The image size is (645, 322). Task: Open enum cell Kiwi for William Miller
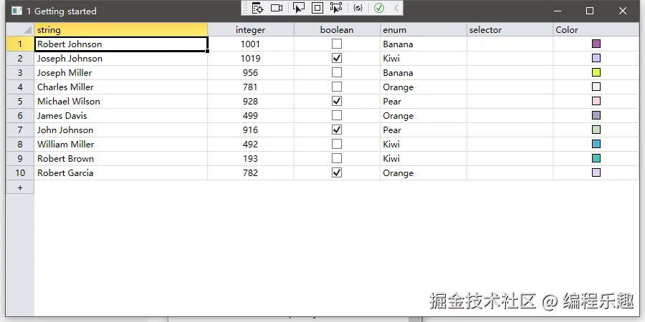tap(424, 144)
